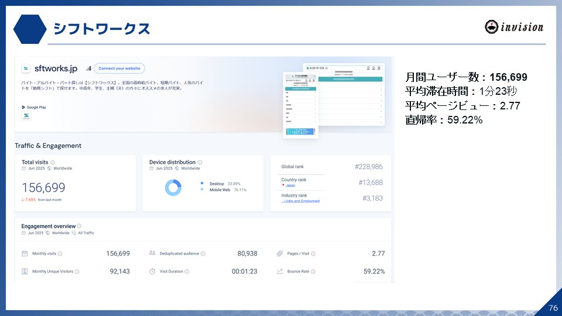The image size is (562, 316).
Task: Click the bar chart icon beside sftworks.jp
Action: [x=88, y=68]
